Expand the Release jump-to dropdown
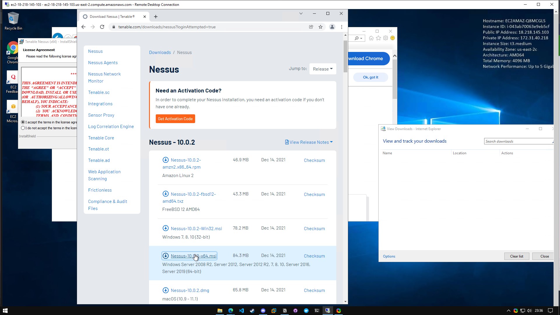Image resolution: width=560 pixels, height=315 pixels. coord(323,69)
